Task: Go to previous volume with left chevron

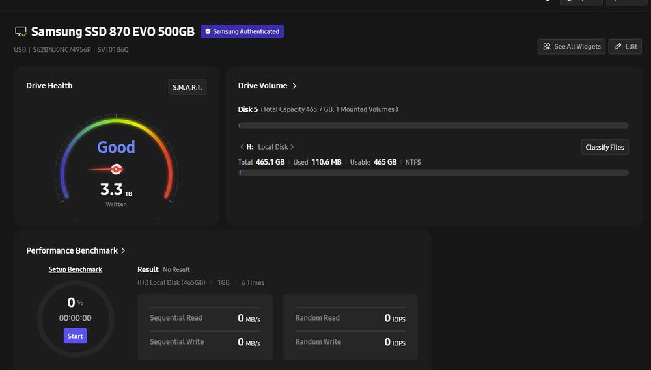Action: 242,147
